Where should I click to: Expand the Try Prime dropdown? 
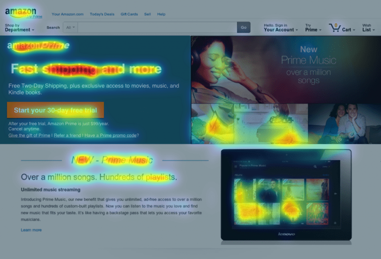[313, 28]
